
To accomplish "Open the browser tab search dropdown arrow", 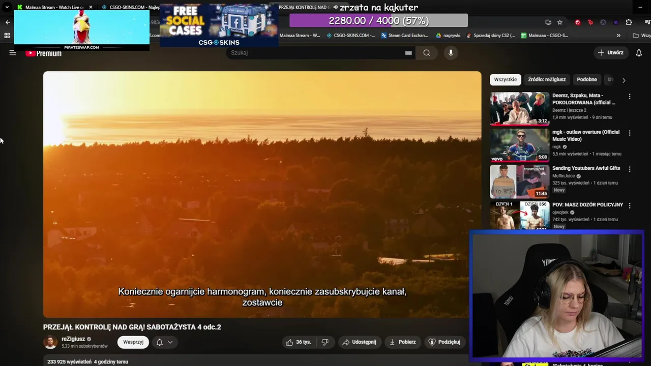I will (7, 7).
